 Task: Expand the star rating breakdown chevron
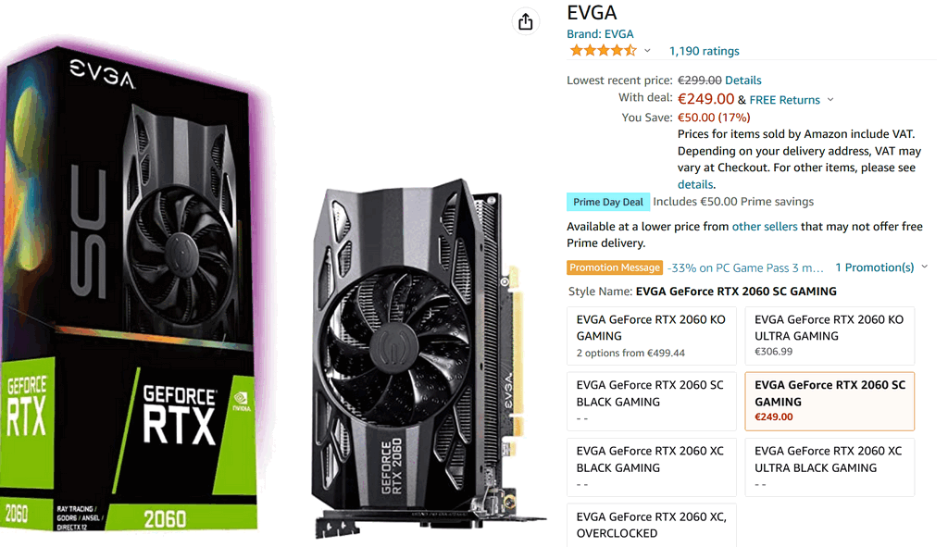647,51
